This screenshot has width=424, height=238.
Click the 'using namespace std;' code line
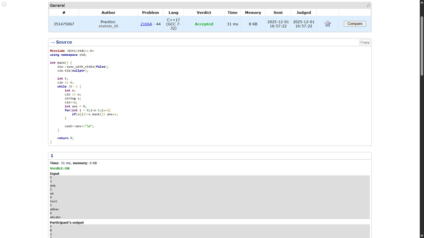coord(68,55)
